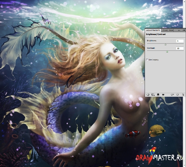Reset adjustment to defaults icon
The image size is (186, 167).
click(178, 95)
